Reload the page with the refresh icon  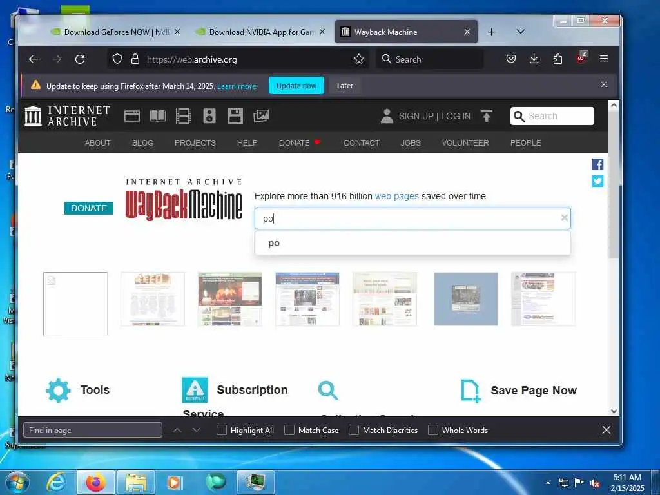click(80, 59)
